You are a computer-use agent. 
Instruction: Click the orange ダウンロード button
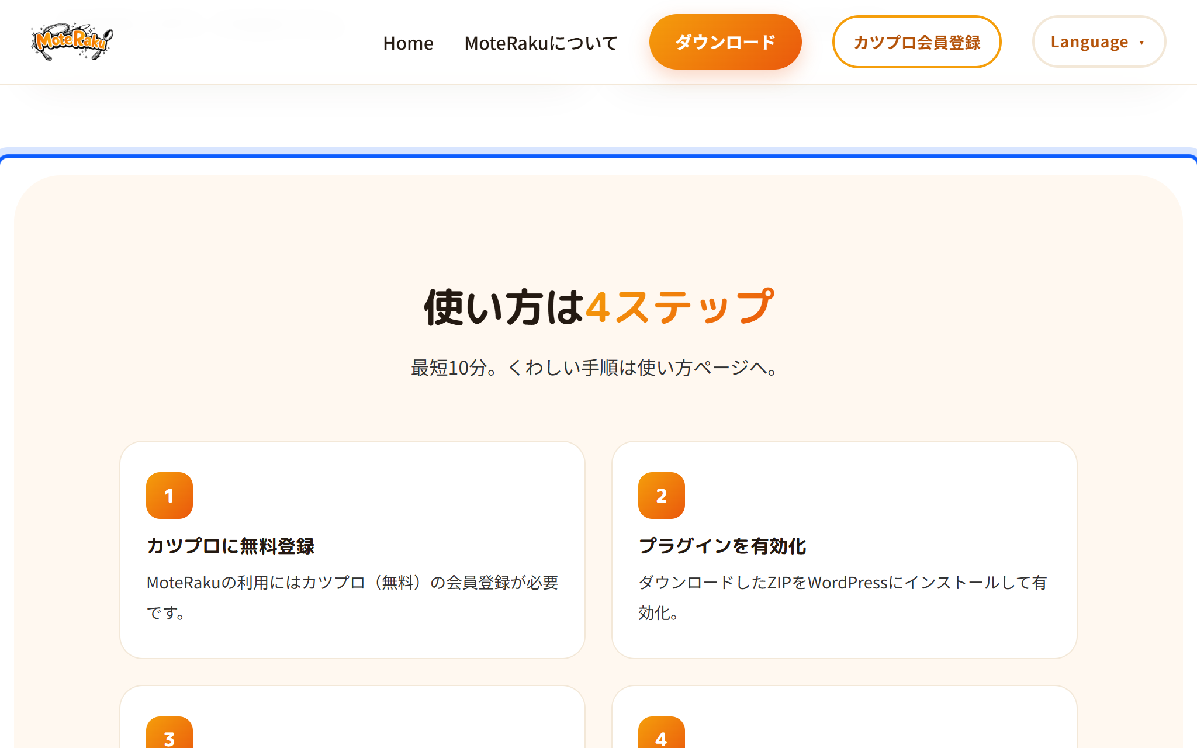click(725, 42)
